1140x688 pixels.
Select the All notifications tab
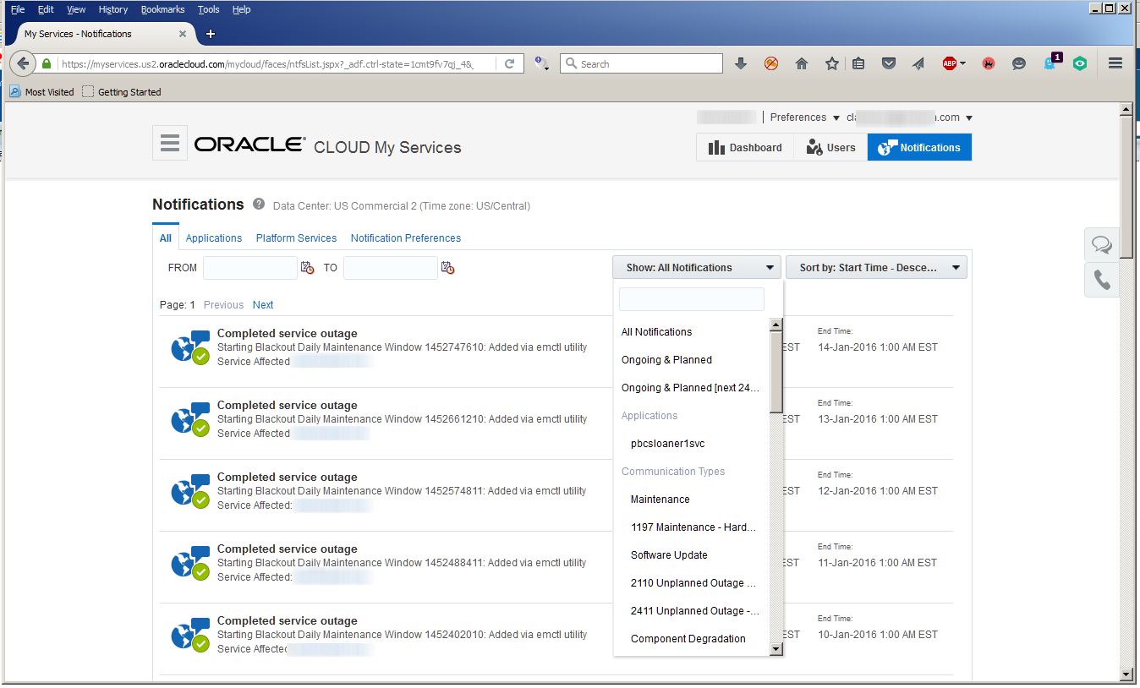click(166, 238)
